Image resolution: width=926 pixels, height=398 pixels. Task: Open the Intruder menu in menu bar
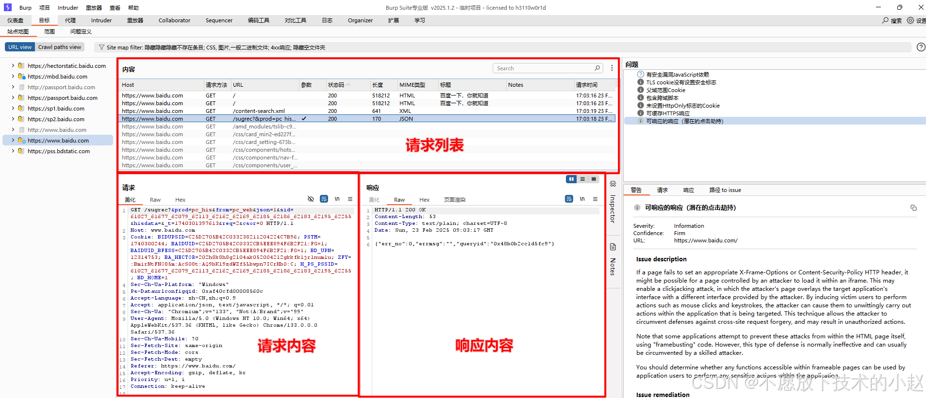click(x=67, y=8)
